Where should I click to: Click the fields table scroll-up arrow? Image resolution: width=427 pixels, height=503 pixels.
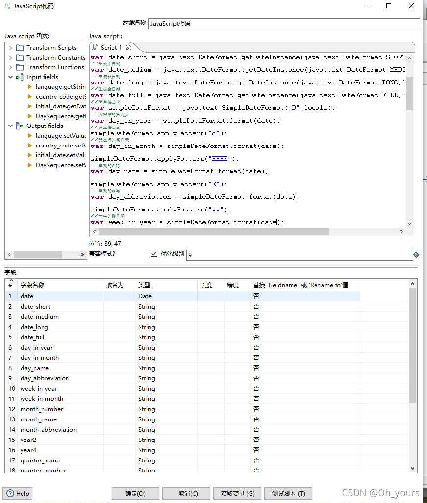[412, 284]
